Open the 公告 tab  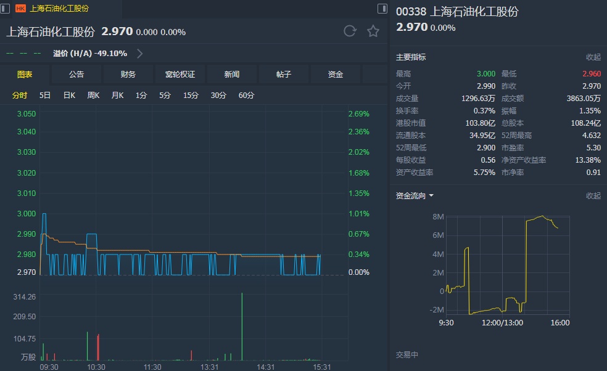[76, 75]
